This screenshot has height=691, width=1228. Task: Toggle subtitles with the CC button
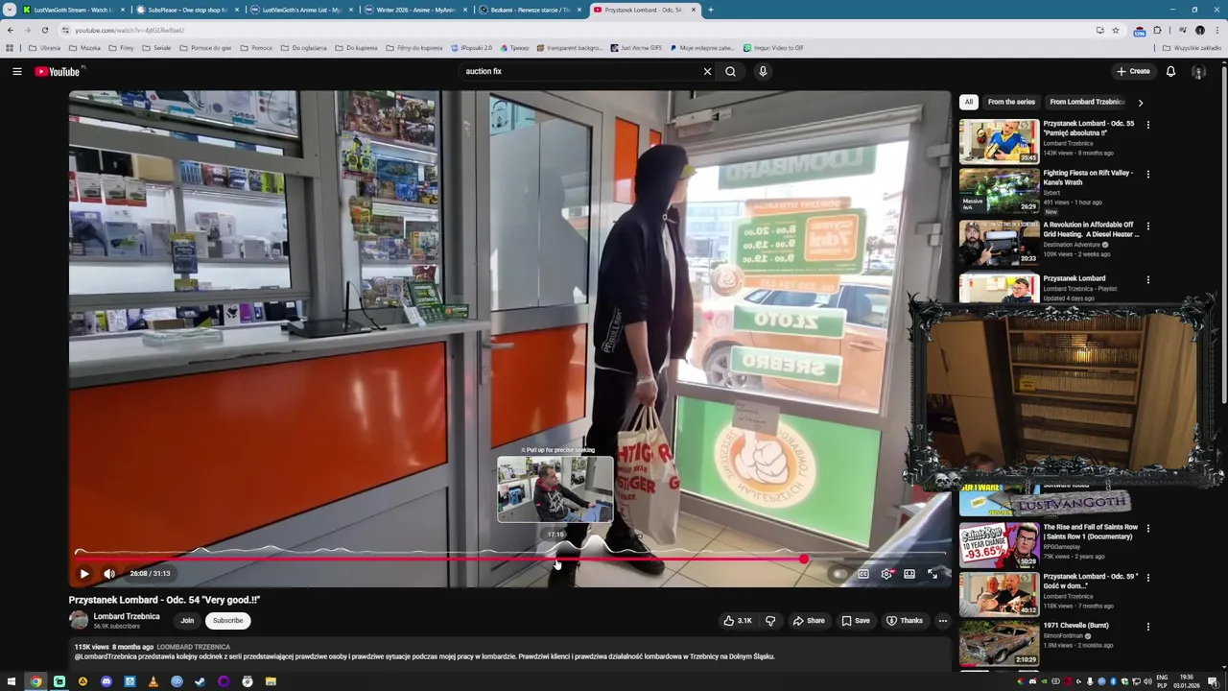pos(862,574)
